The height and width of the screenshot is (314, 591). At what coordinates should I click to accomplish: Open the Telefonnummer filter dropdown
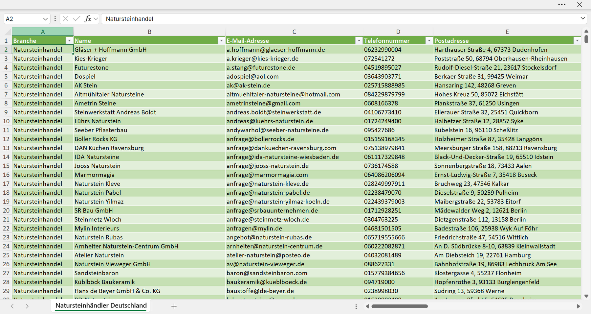pos(429,41)
